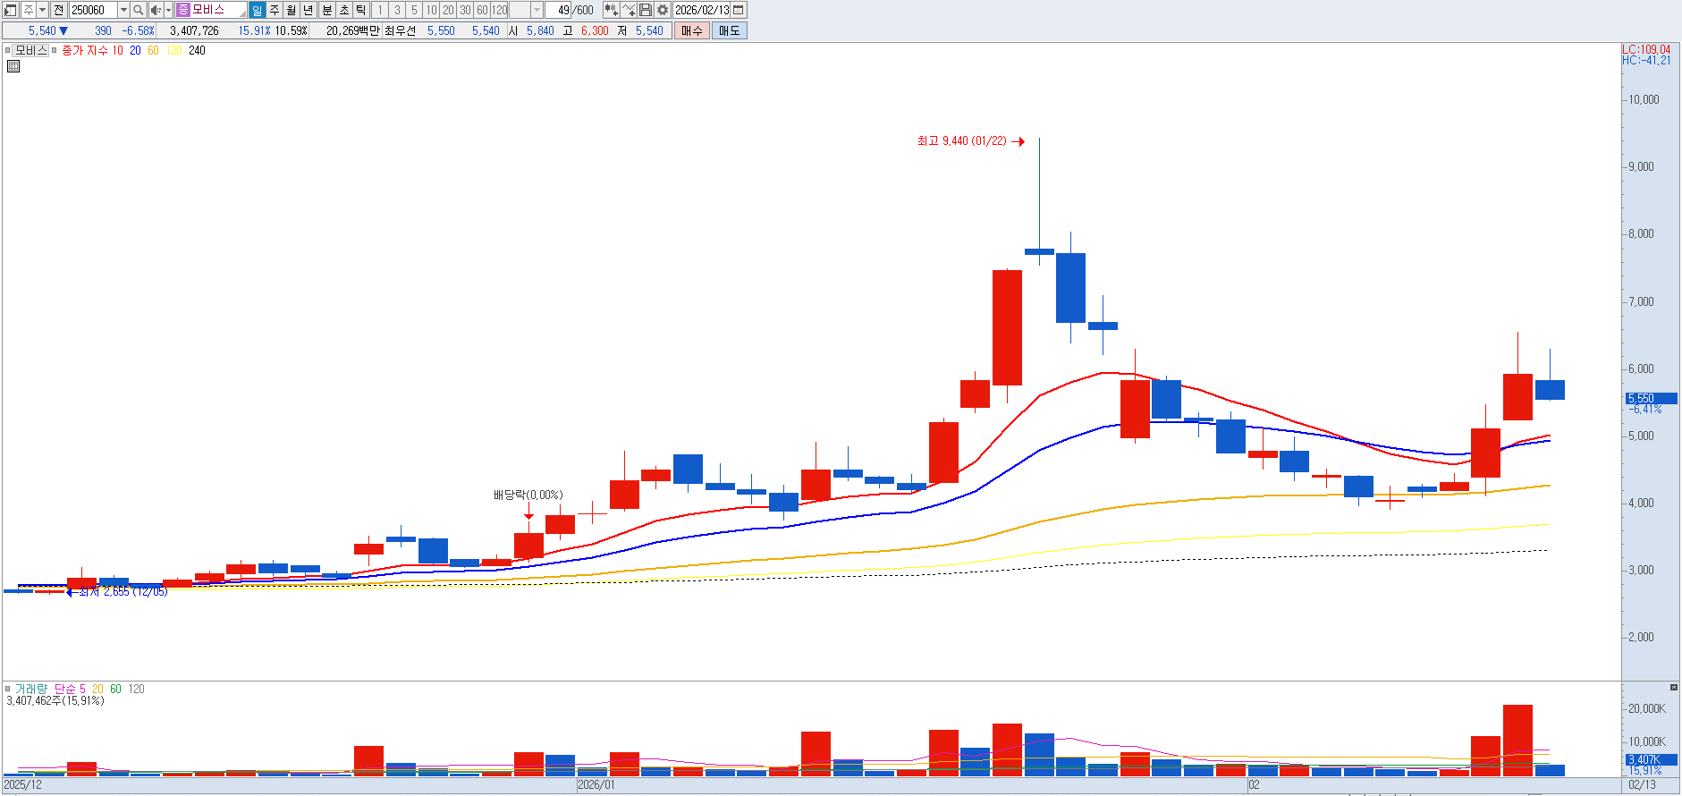Toggle the 종가 지수 moving average checkbox
This screenshot has height=796, width=1682.
pyautogui.click(x=55, y=50)
